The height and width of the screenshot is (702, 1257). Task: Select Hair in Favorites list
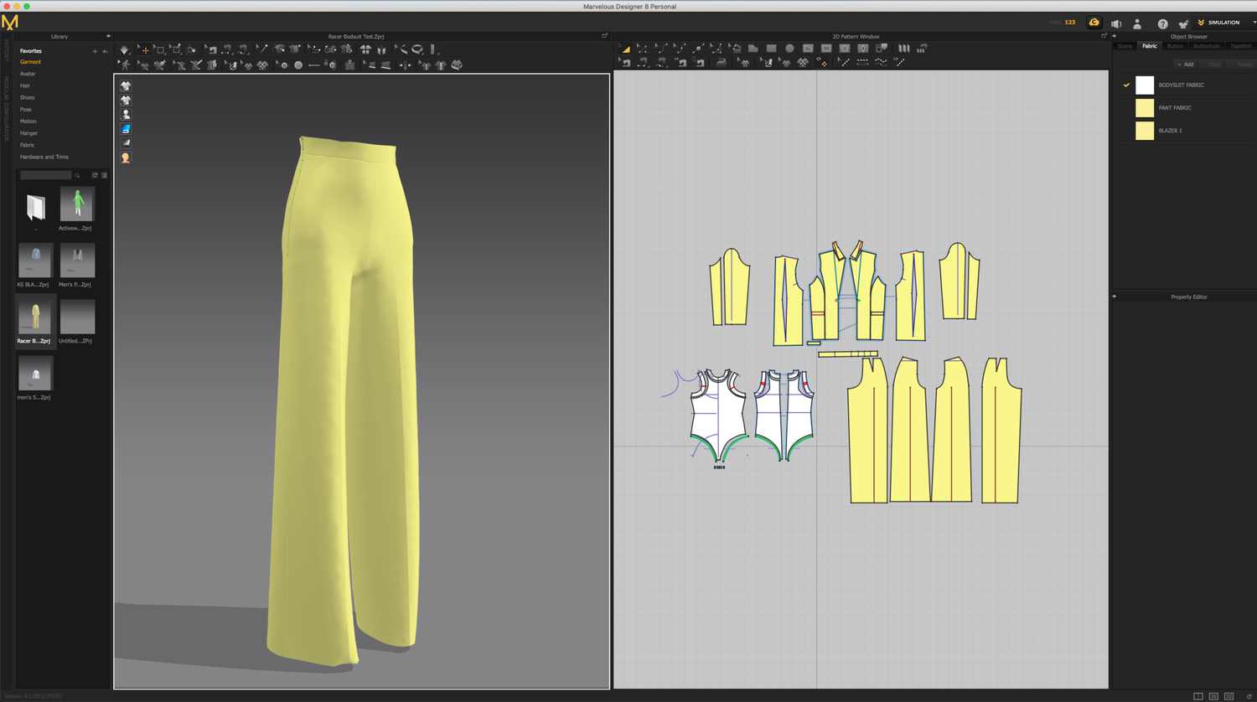pyautogui.click(x=25, y=85)
